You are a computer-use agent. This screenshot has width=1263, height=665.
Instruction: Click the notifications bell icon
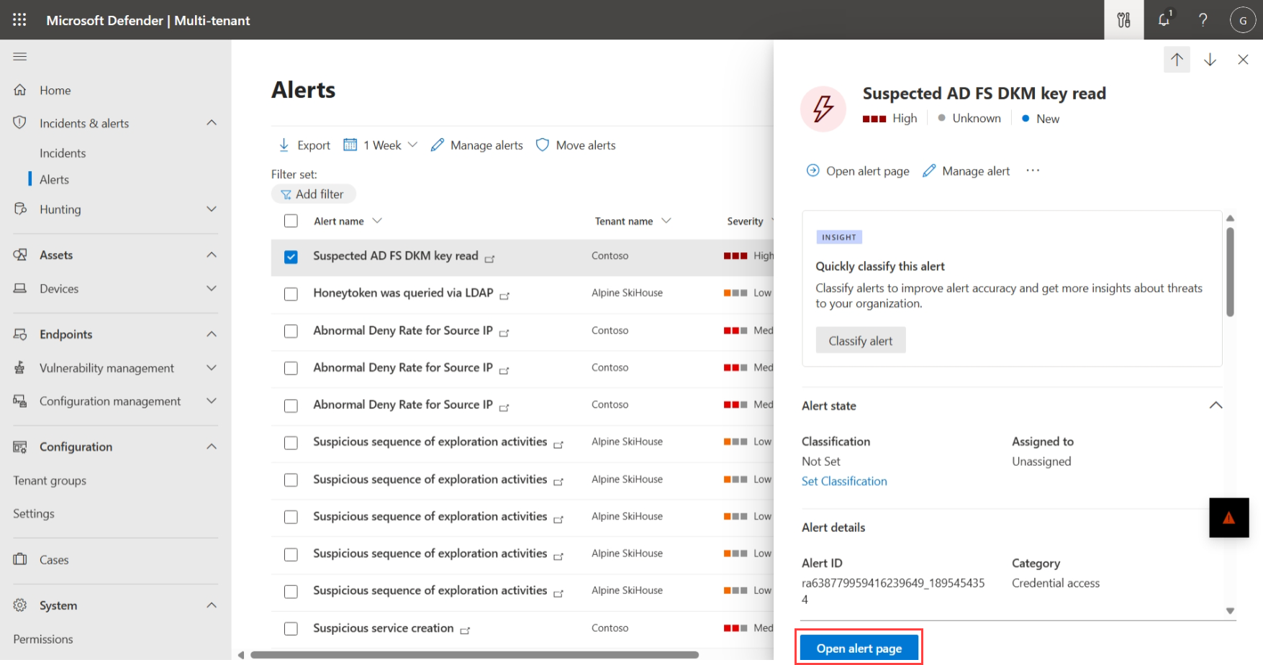(x=1164, y=20)
